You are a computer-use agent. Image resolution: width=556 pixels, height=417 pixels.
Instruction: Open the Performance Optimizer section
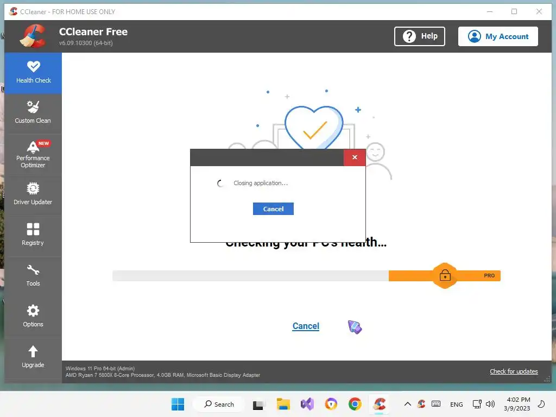(33, 155)
